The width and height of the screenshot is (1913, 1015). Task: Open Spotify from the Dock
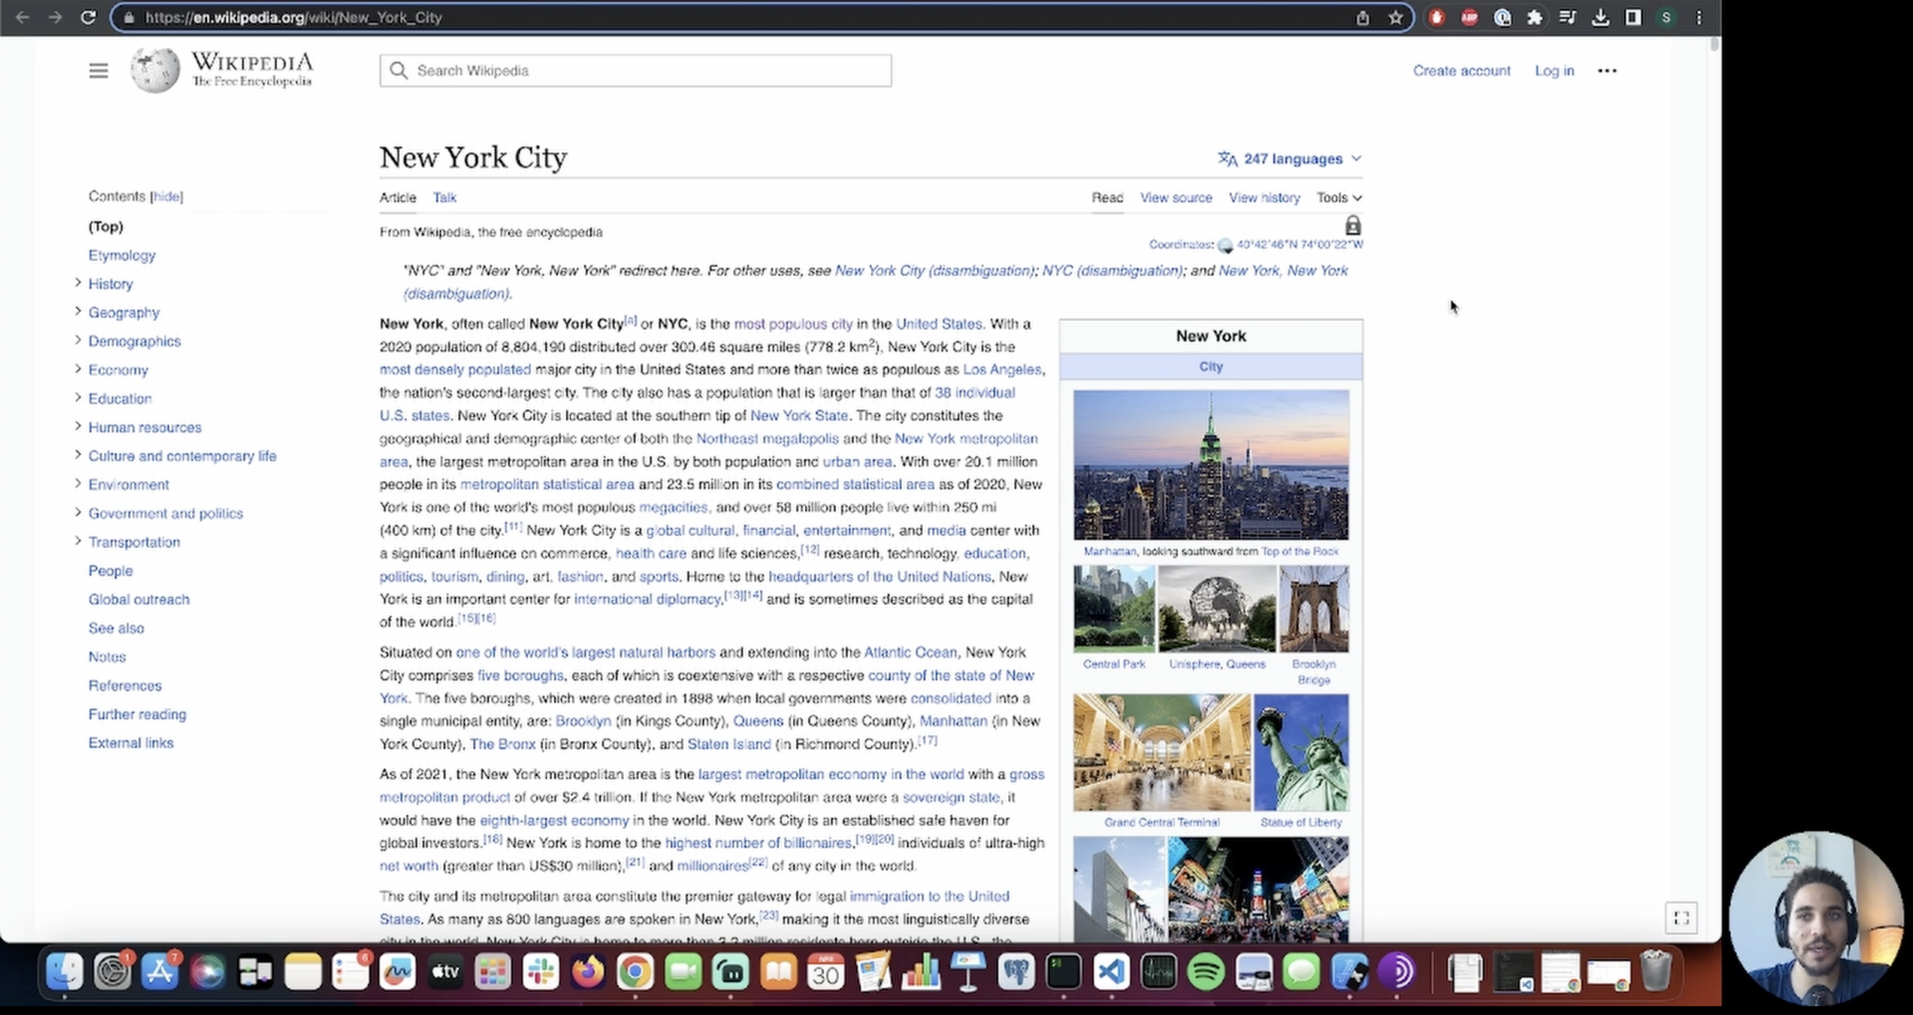point(1206,972)
